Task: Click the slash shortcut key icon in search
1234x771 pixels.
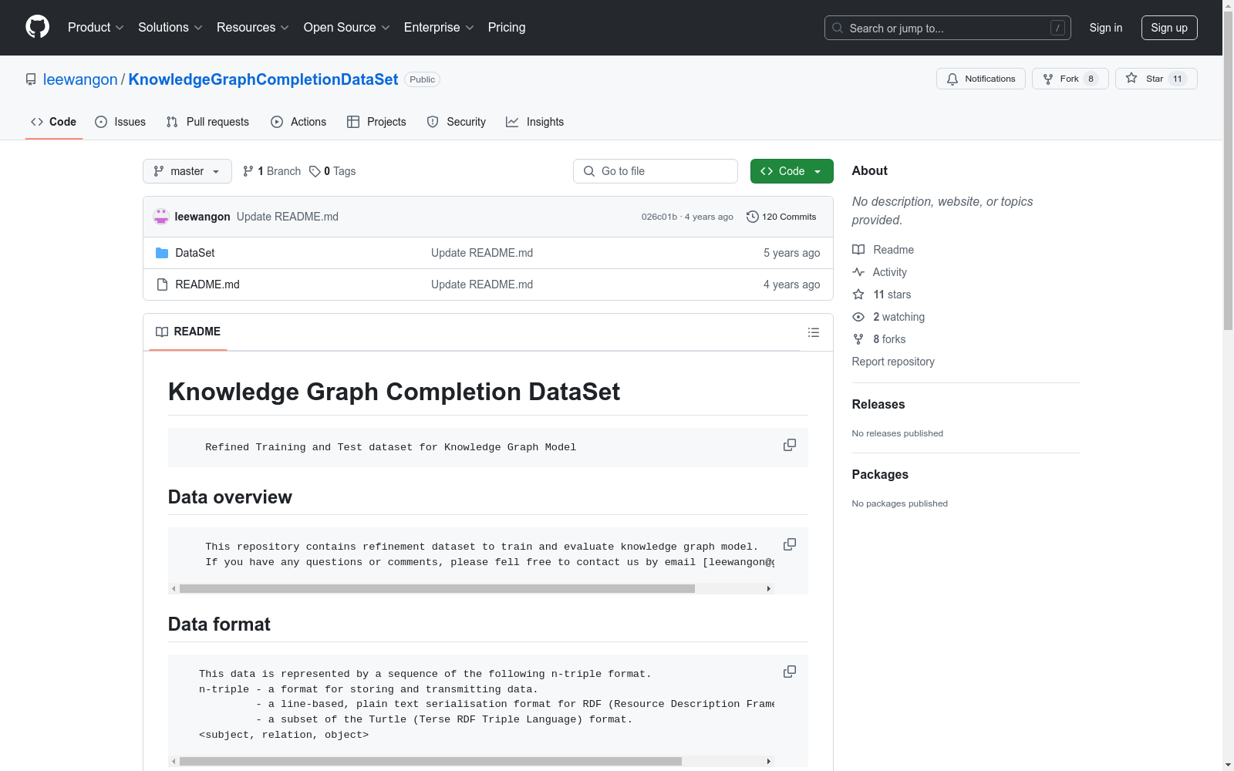Action: pos(1058,28)
